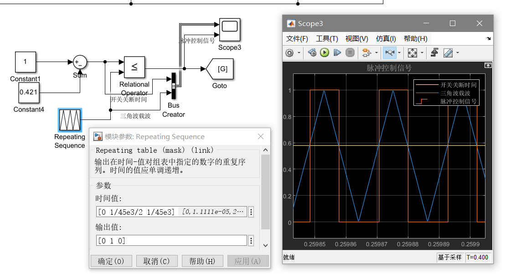The image size is (521, 280).
Task: Click the 开关关断时间 signal label in model
Action: (129, 99)
